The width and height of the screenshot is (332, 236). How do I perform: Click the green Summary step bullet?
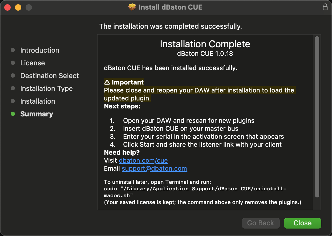click(x=13, y=114)
